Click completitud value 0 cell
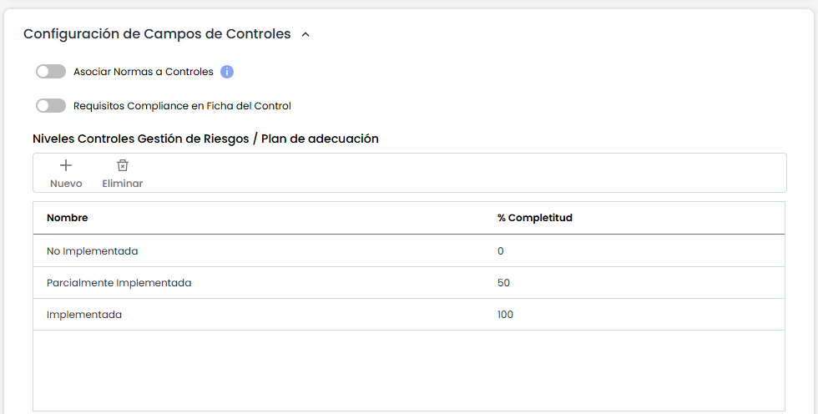Viewport: 818px width, 414px height. (501, 250)
